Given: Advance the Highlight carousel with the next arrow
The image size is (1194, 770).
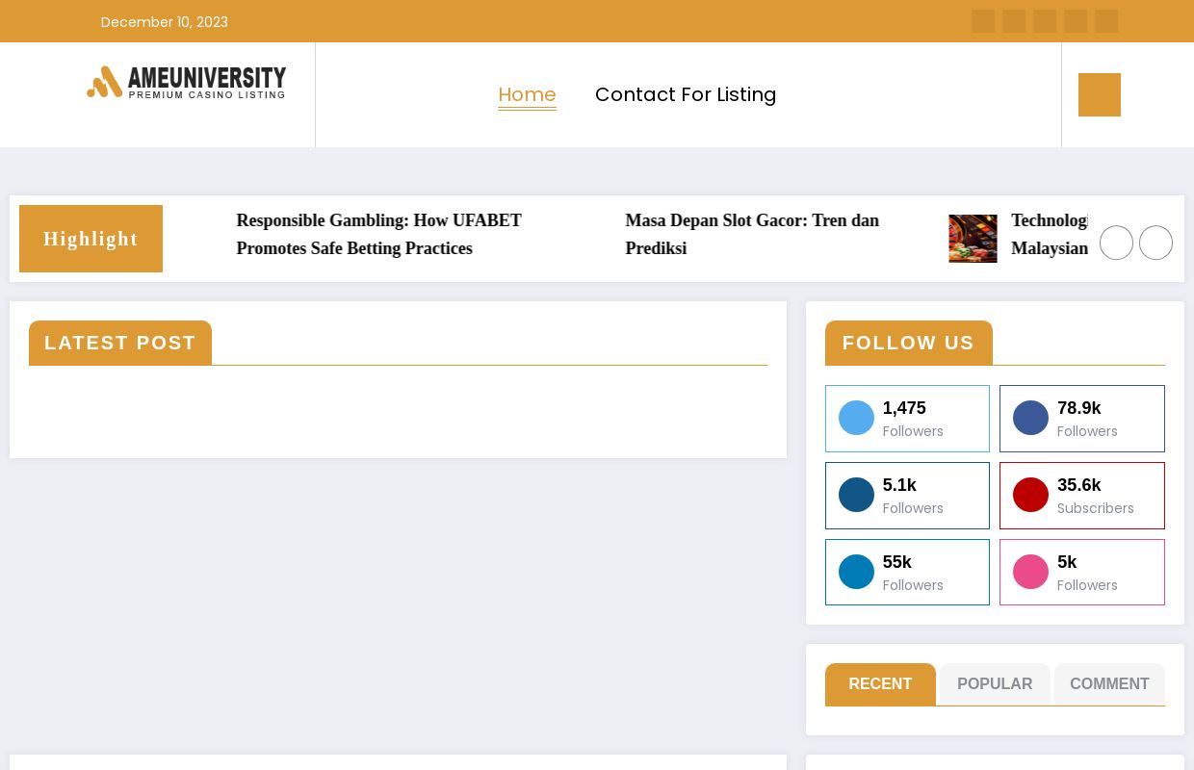Looking at the screenshot, I should pyautogui.click(x=1155, y=243).
